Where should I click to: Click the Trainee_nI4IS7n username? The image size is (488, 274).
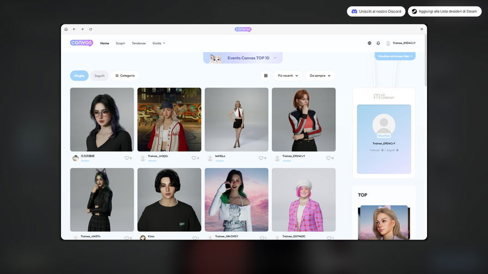point(90,236)
